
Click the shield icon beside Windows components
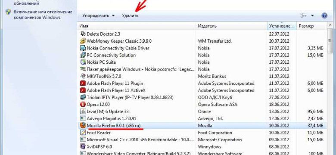[8, 12]
